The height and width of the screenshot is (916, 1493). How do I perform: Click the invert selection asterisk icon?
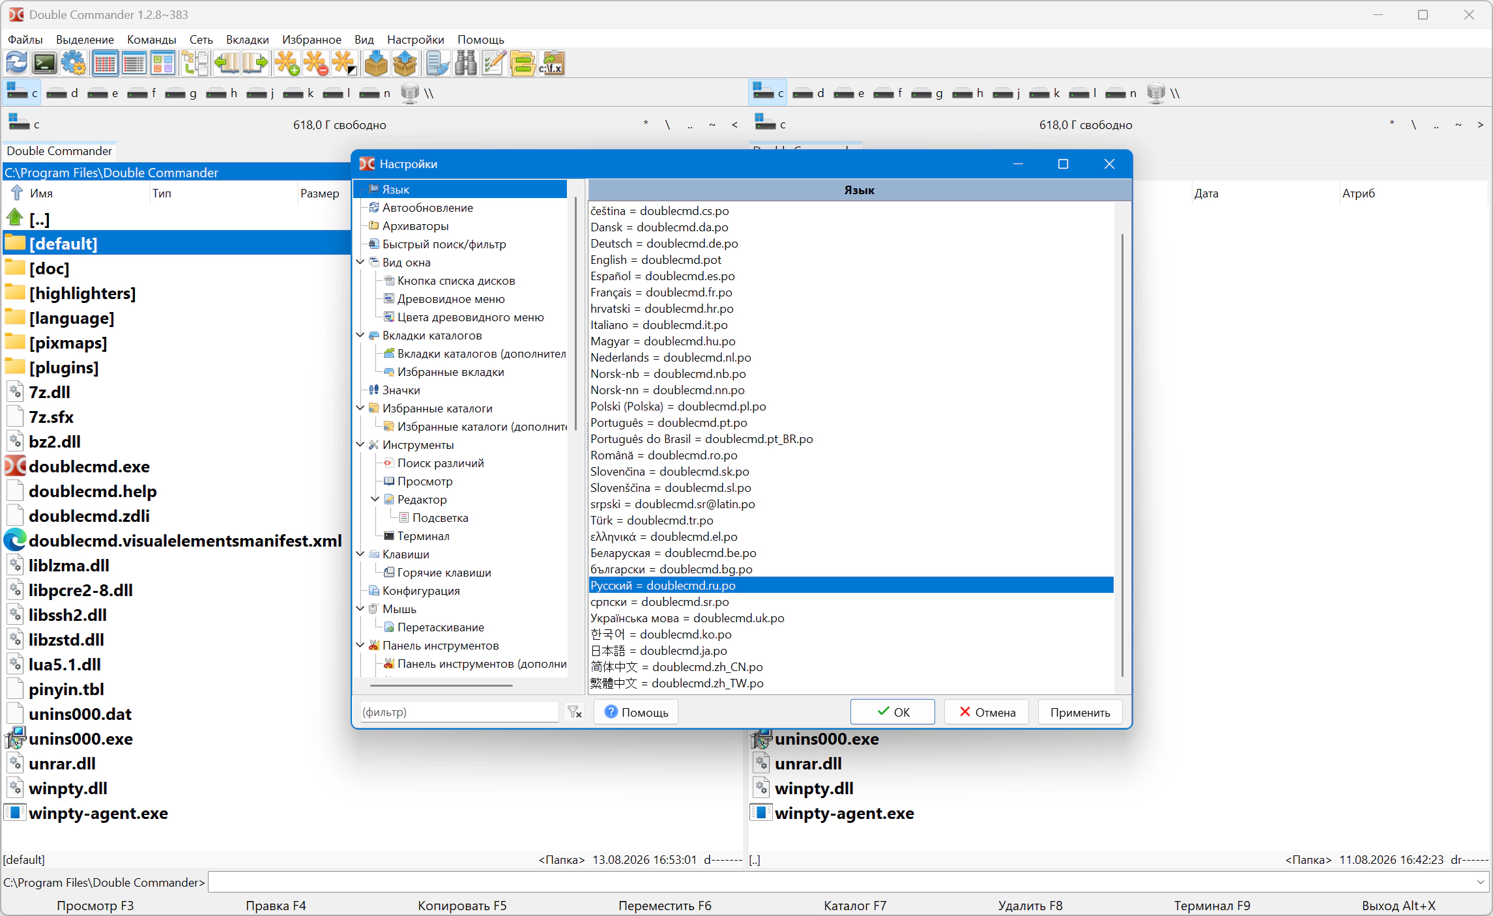[x=344, y=63]
